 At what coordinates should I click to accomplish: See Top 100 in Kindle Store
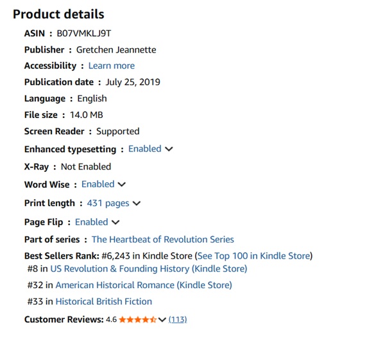[254, 256]
